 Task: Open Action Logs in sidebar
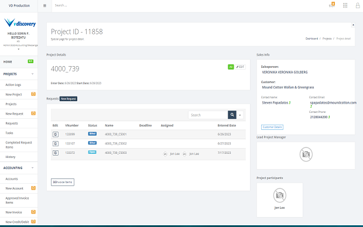tap(13, 85)
